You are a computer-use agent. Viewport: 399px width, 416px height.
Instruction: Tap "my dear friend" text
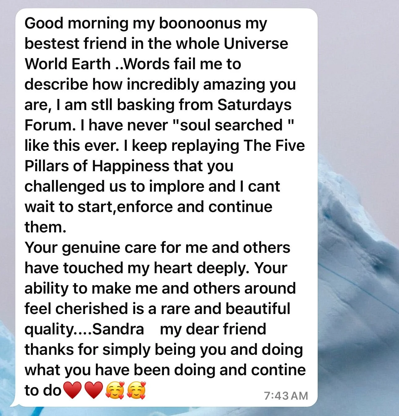[x=213, y=329]
